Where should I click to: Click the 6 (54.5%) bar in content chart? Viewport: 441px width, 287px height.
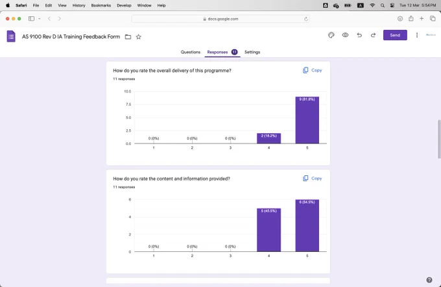(x=307, y=225)
